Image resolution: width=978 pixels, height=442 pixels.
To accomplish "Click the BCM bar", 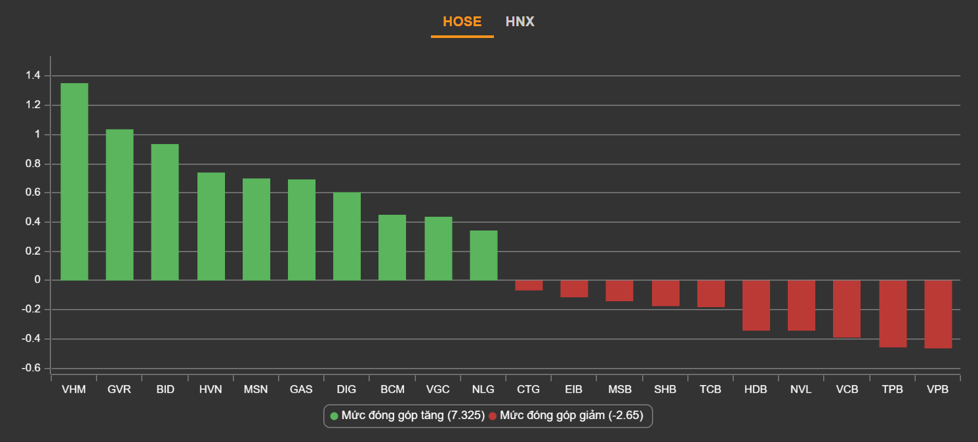I will pyautogui.click(x=392, y=248).
